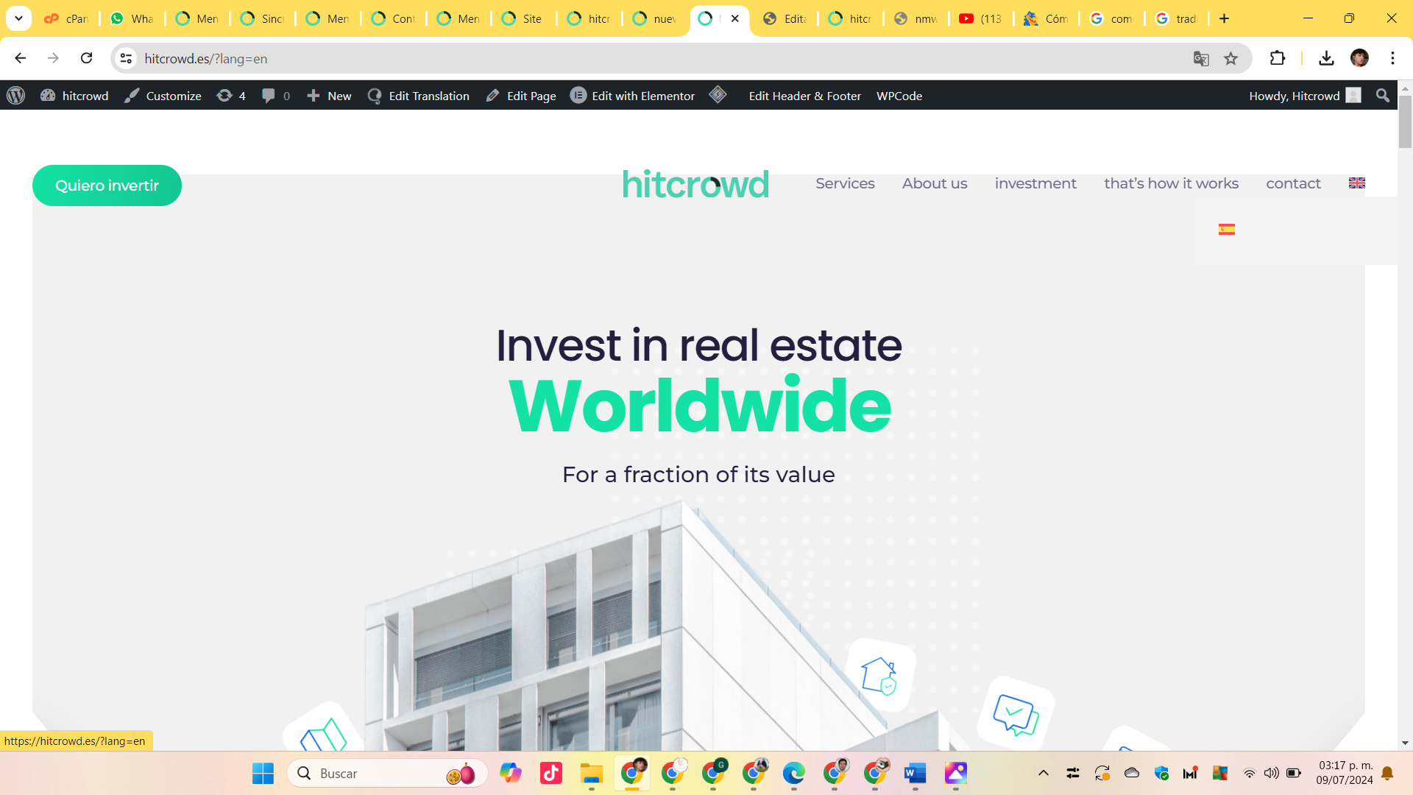Viewport: 1413px width, 795px height.
Task: Click the page vertical scrollbar thumb
Action: (1405, 121)
